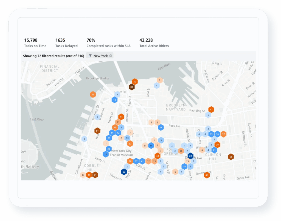Click the New York filter label
281x221 pixels.
pyautogui.click(x=102, y=56)
